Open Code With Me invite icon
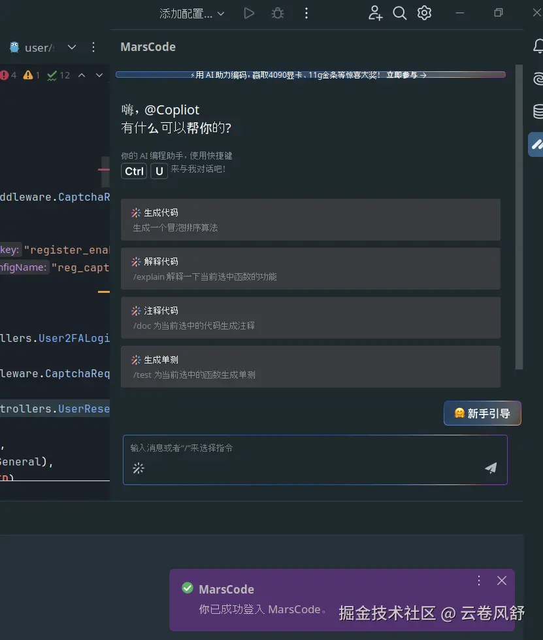The height and width of the screenshot is (640, 543). tap(375, 13)
